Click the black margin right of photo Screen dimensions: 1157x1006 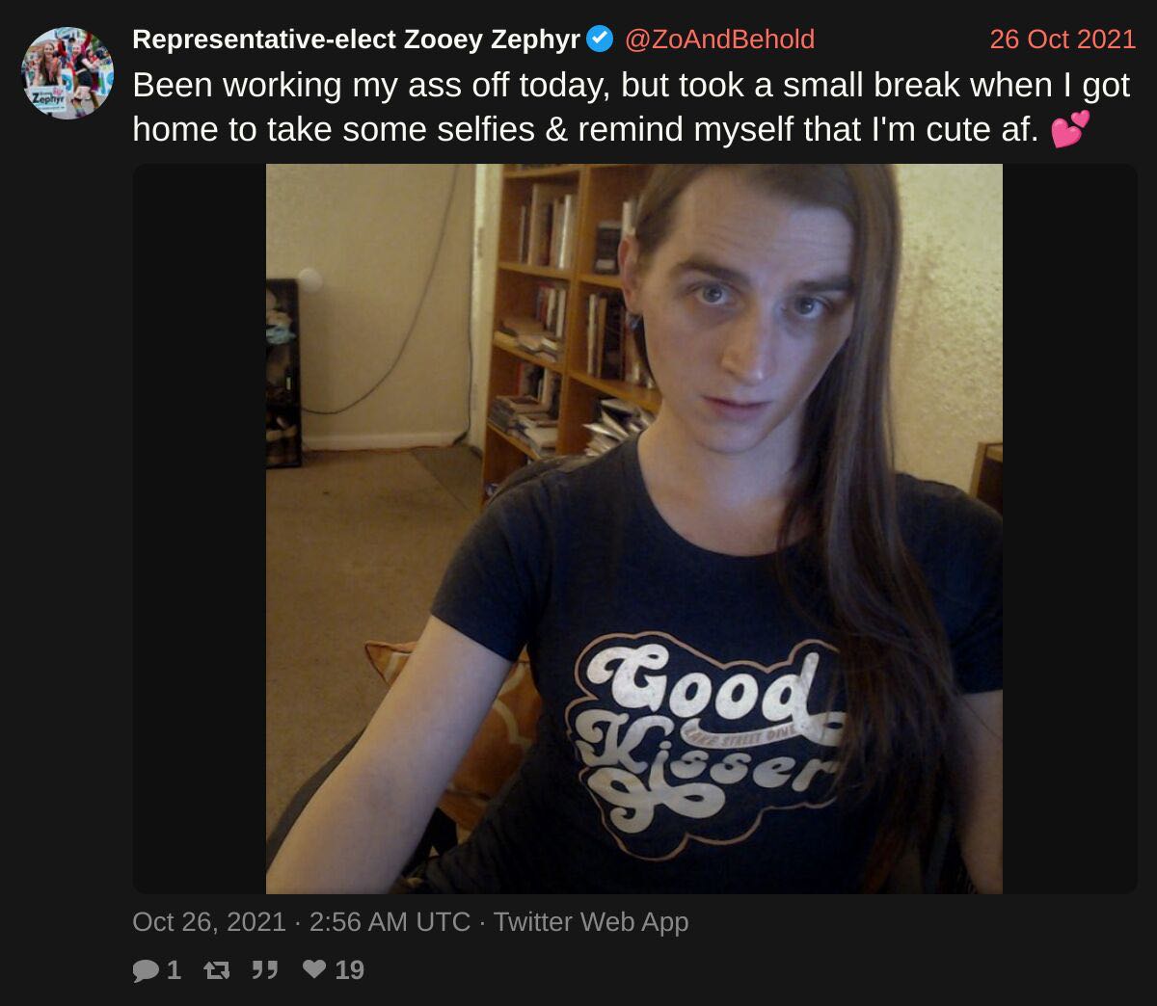1070,529
